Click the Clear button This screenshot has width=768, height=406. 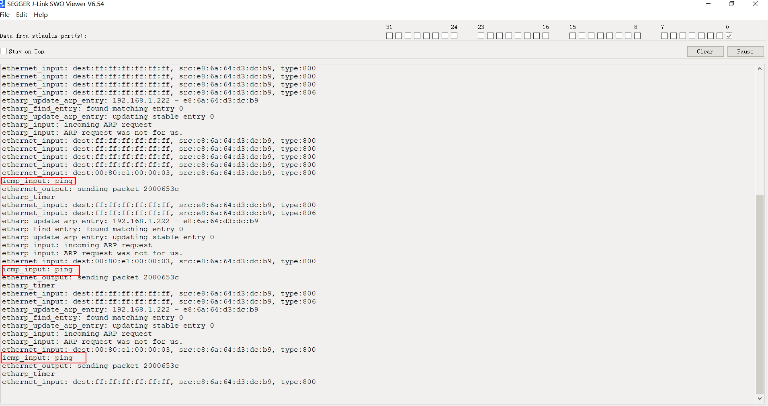[705, 51]
